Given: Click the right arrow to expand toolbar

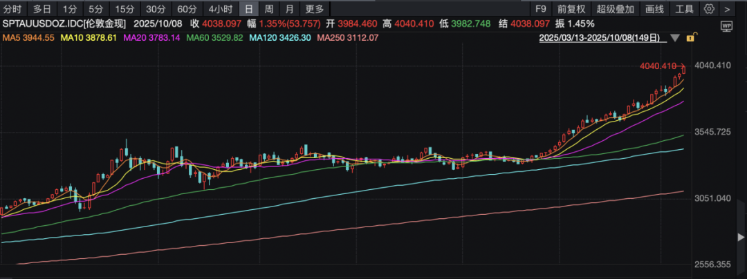Looking at the screenshot, I should tap(726, 9).
